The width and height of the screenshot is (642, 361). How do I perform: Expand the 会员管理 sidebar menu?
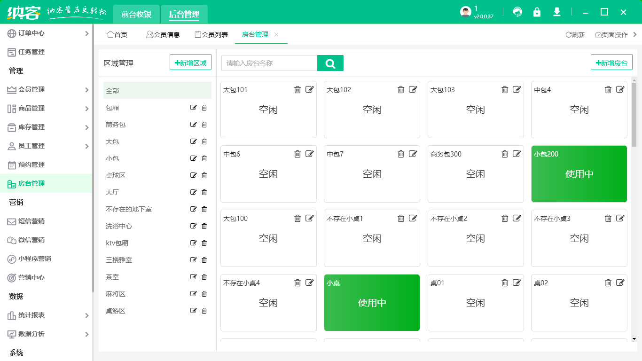tap(86, 90)
